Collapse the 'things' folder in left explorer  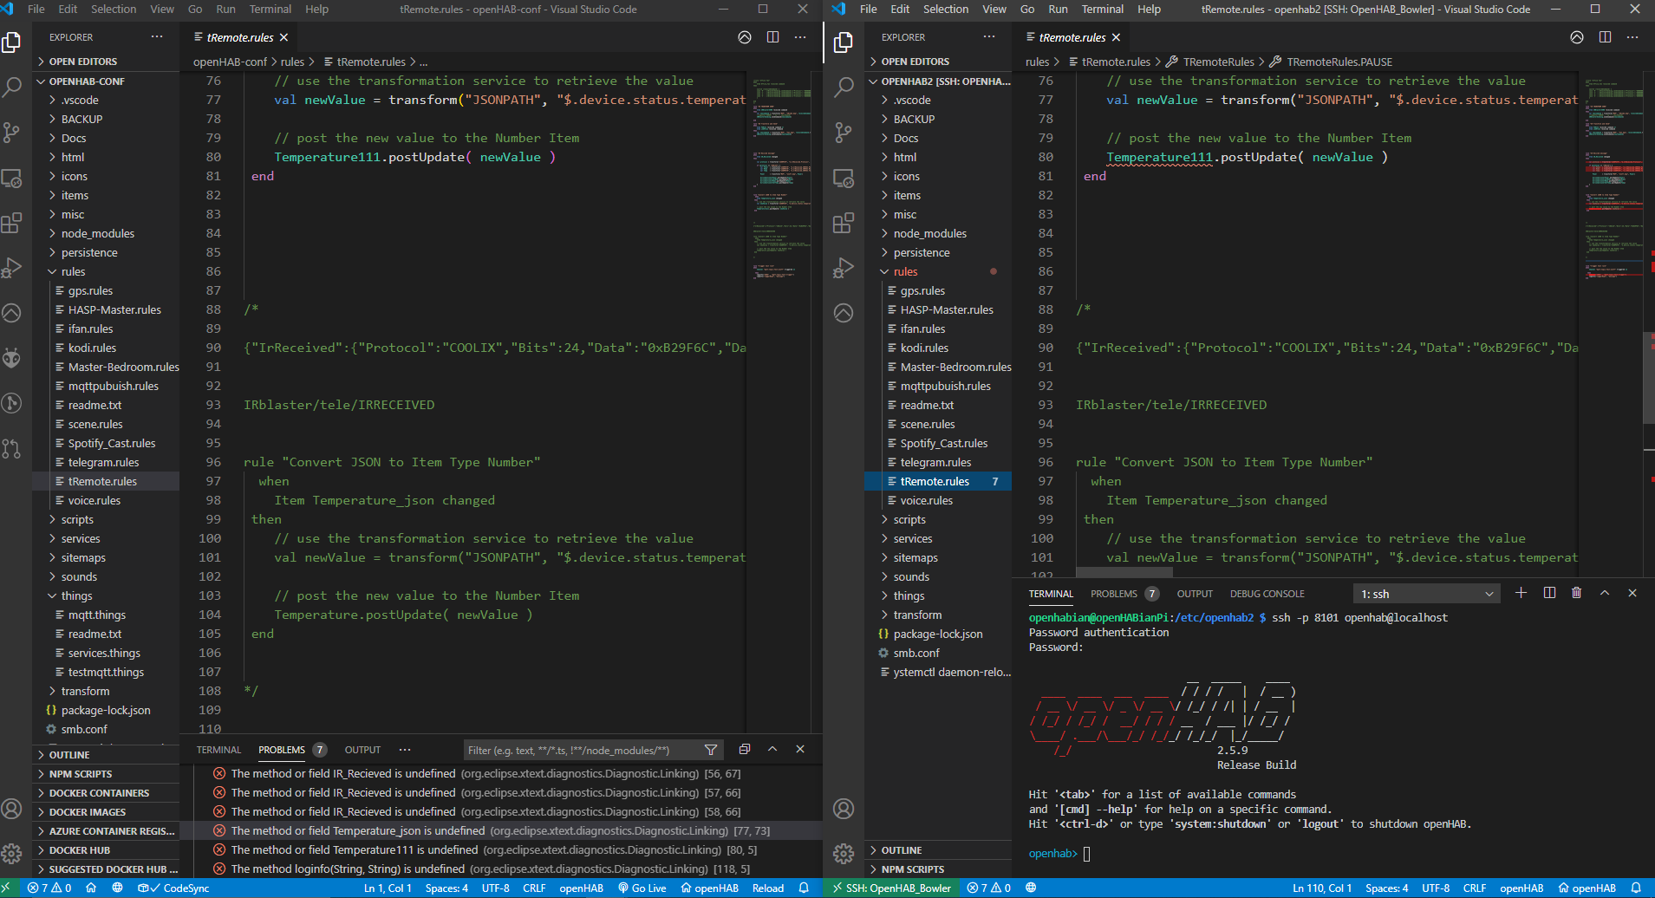[76, 595]
